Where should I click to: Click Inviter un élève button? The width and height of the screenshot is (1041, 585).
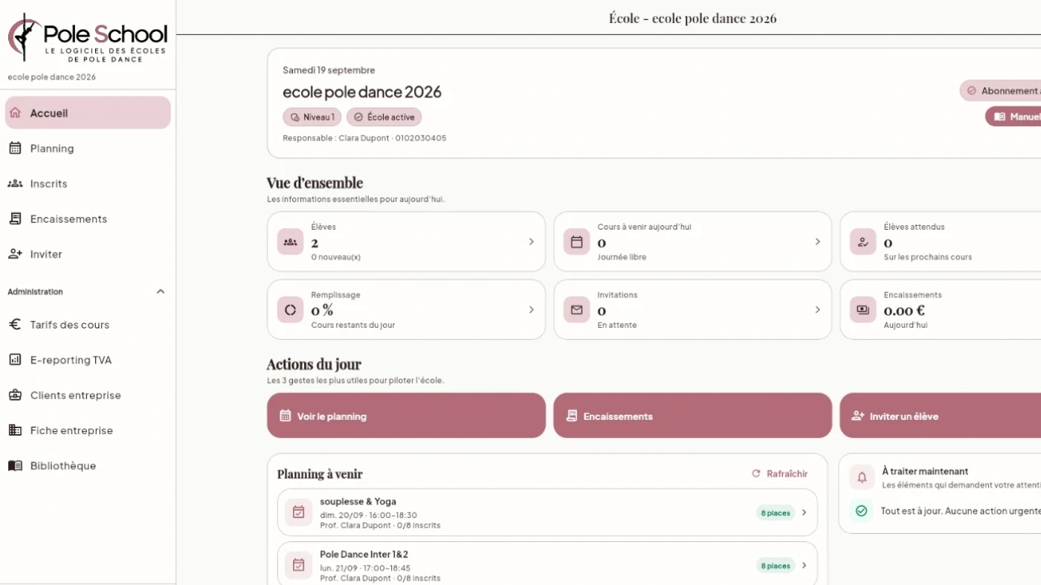pyautogui.click(x=940, y=416)
